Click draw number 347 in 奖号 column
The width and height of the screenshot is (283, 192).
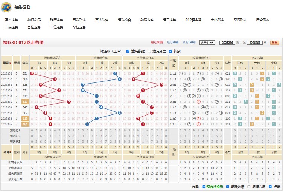(25, 107)
